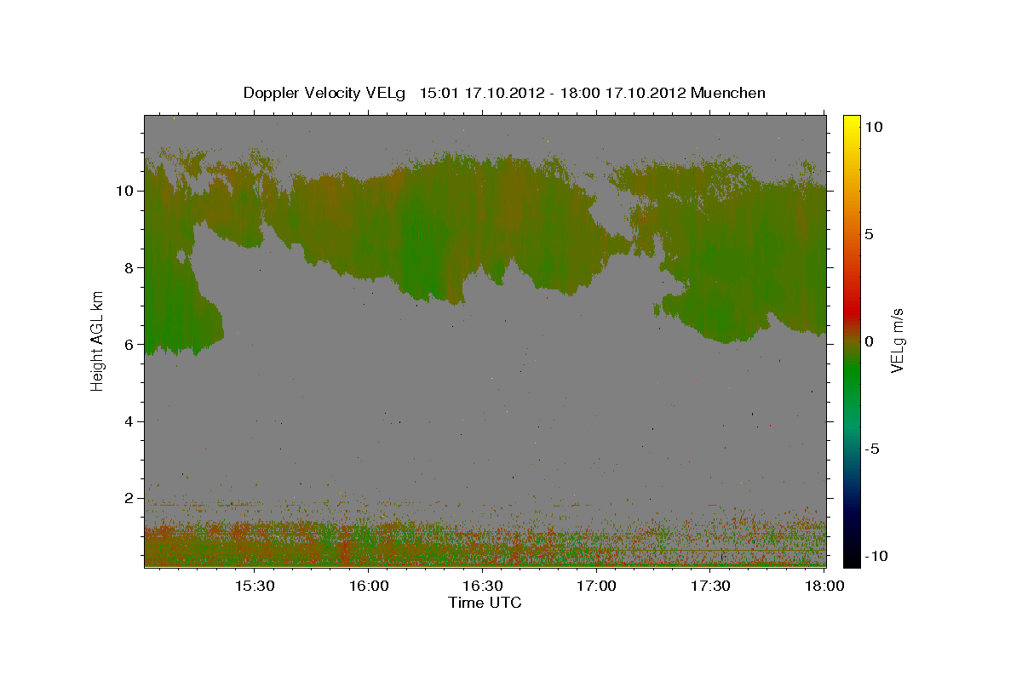Click the height tick label 8

pos(130,267)
